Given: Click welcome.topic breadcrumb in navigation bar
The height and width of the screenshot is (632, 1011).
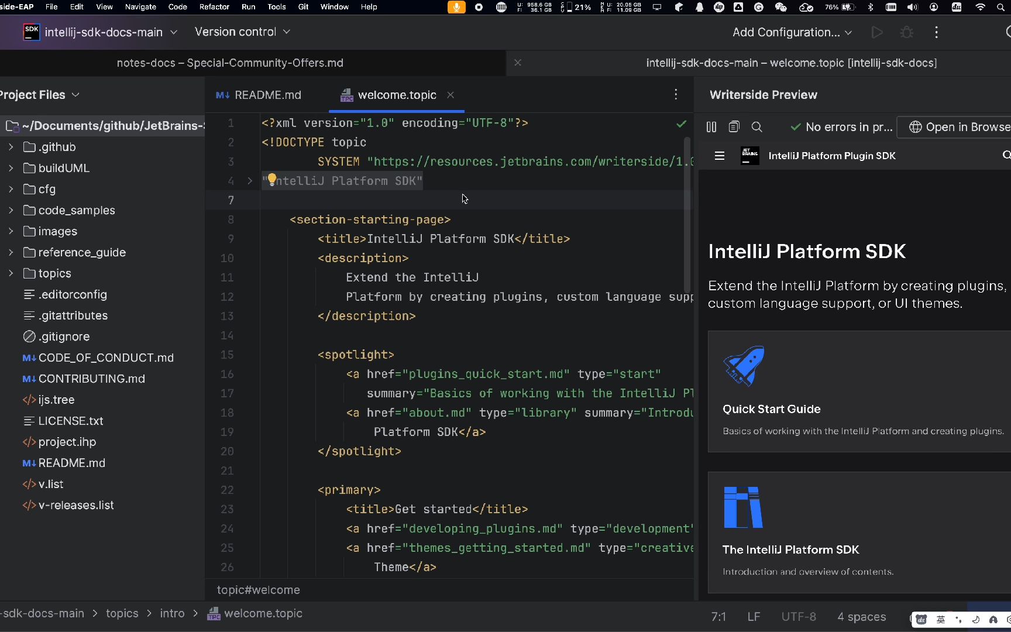Looking at the screenshot, I should pyautogui.click(x=255, y=613).
